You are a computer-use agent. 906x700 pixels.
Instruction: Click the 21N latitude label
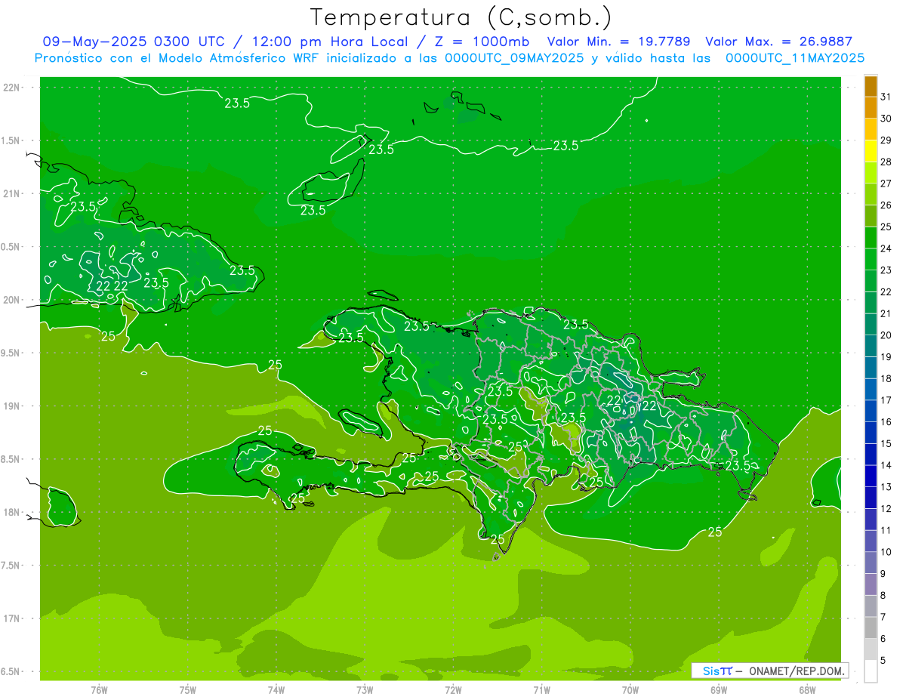tap(11, 193)
